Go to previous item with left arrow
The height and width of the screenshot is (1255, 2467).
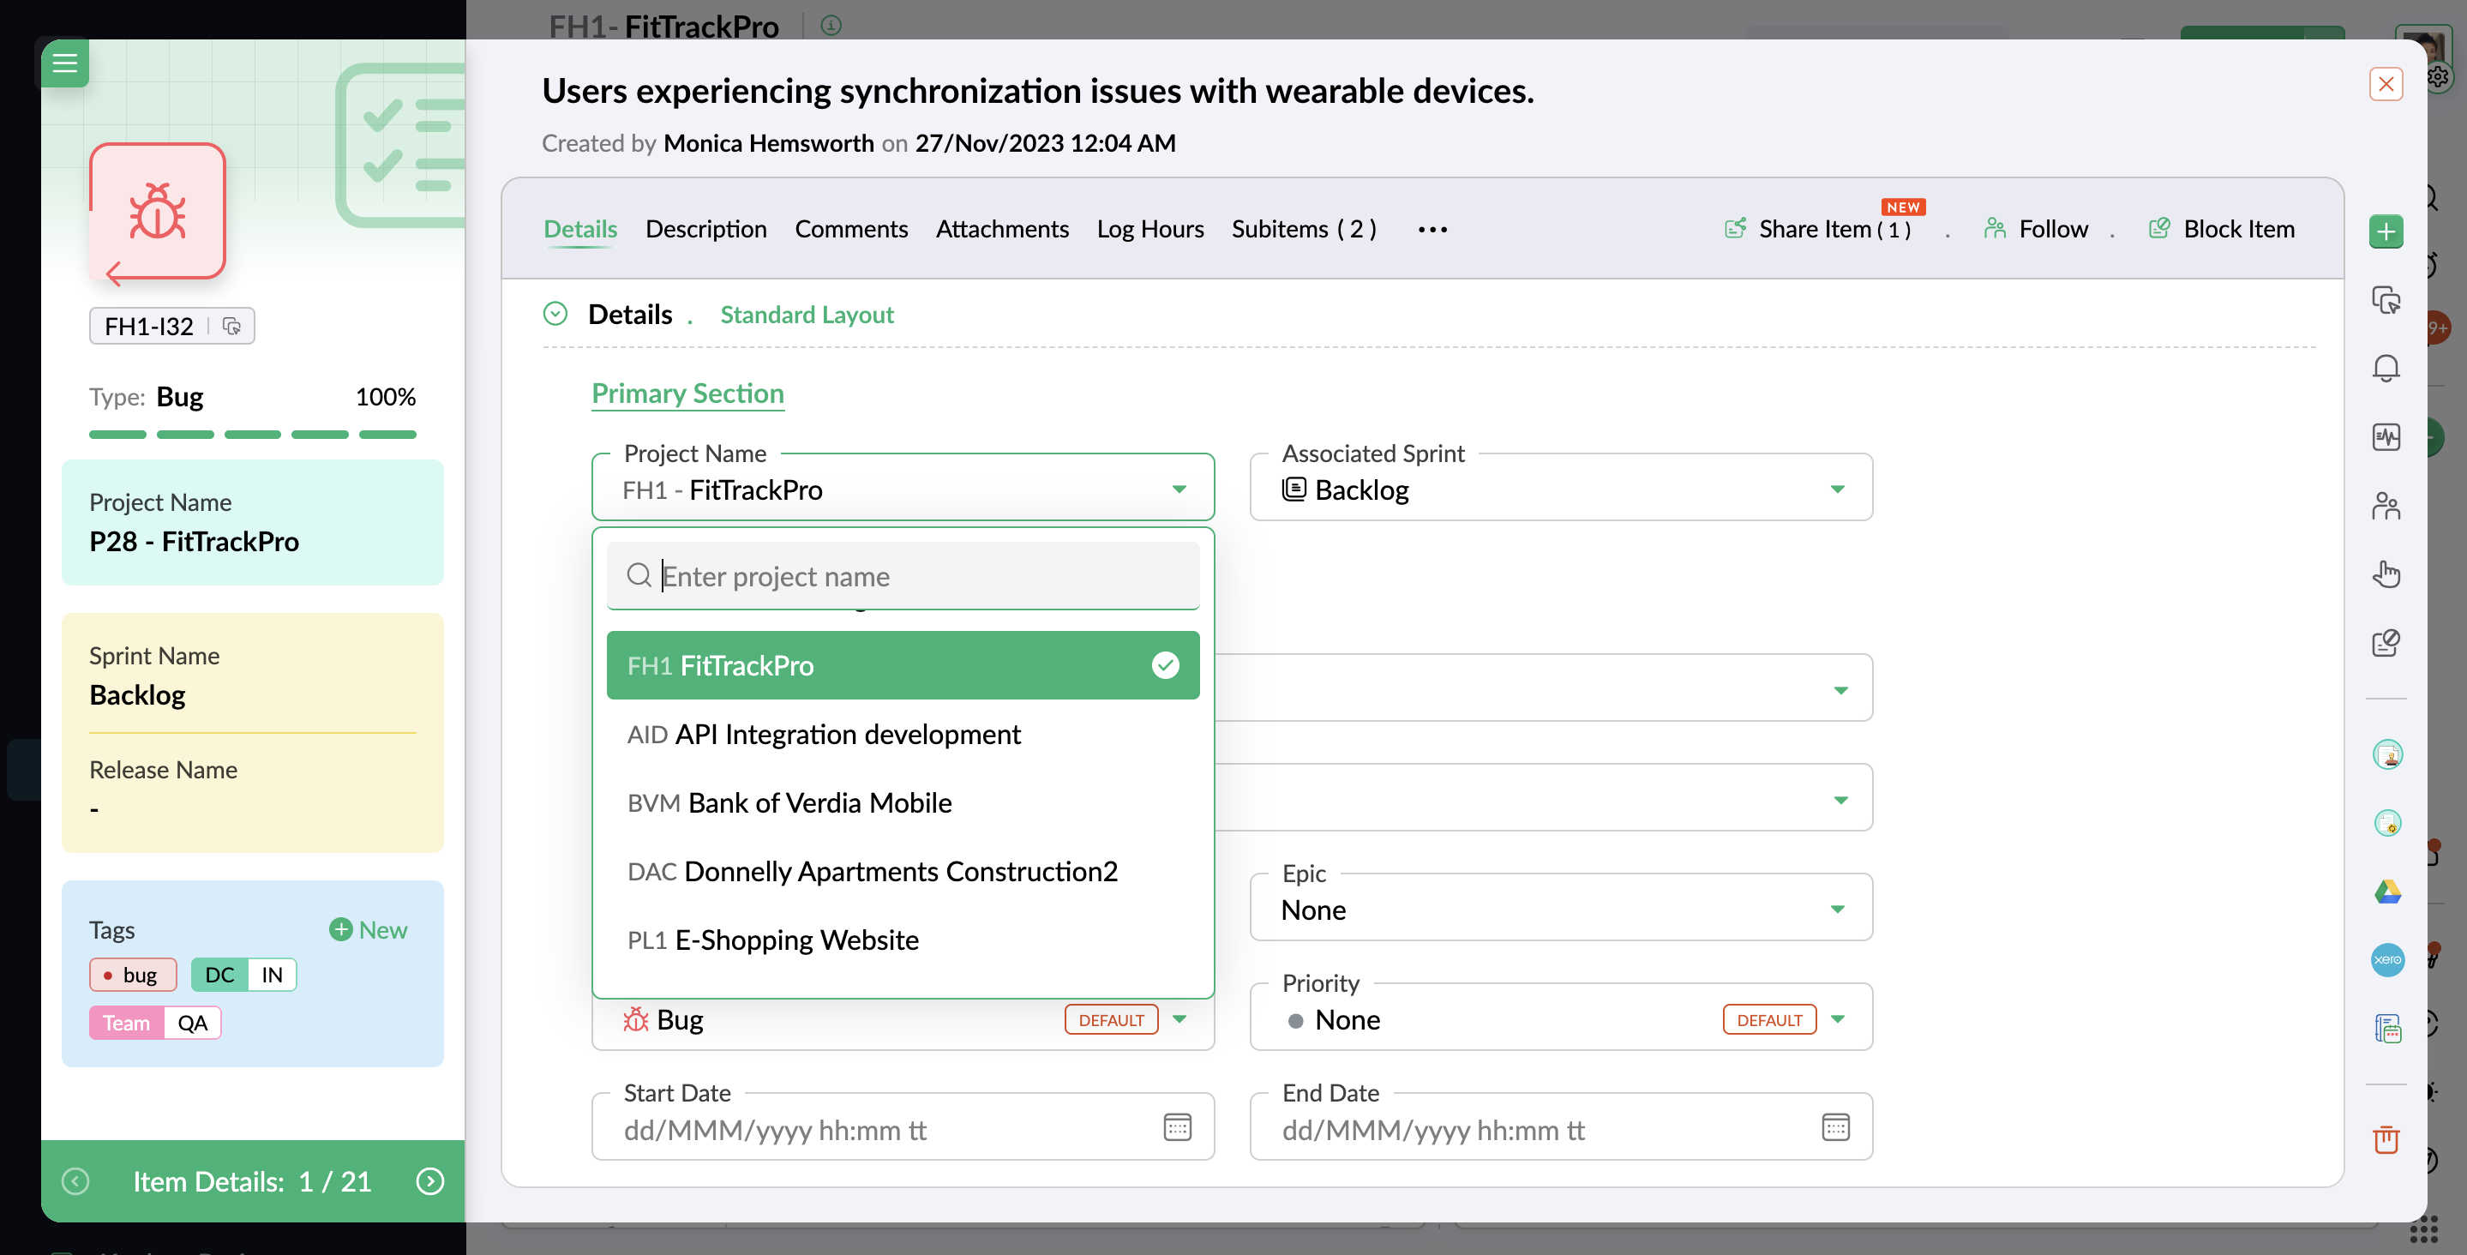75,1181
